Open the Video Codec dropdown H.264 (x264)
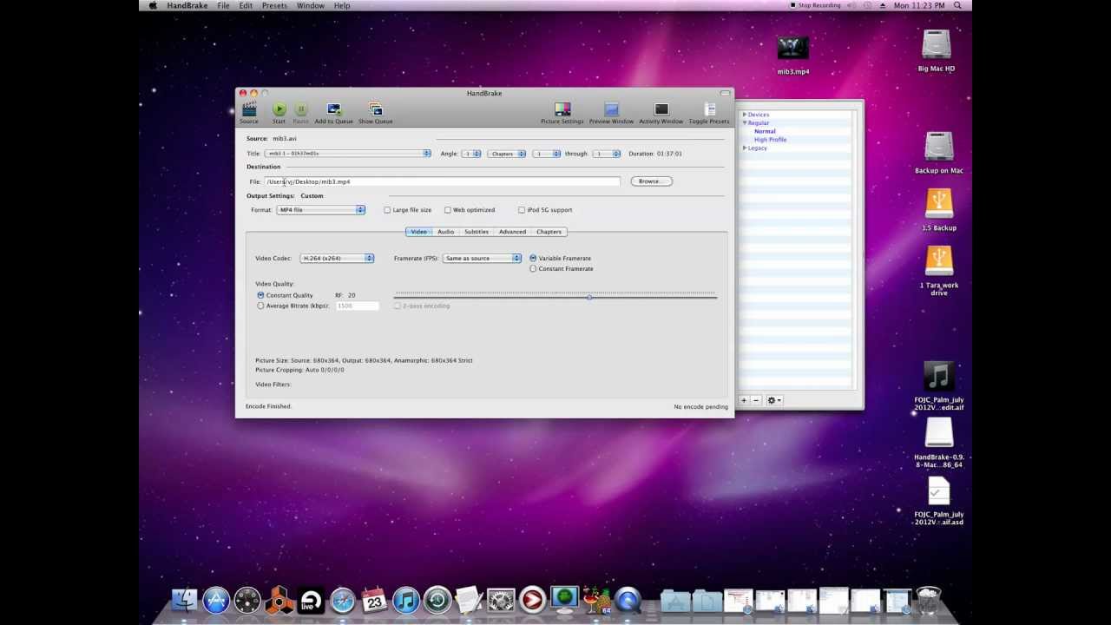 (337, 258)
